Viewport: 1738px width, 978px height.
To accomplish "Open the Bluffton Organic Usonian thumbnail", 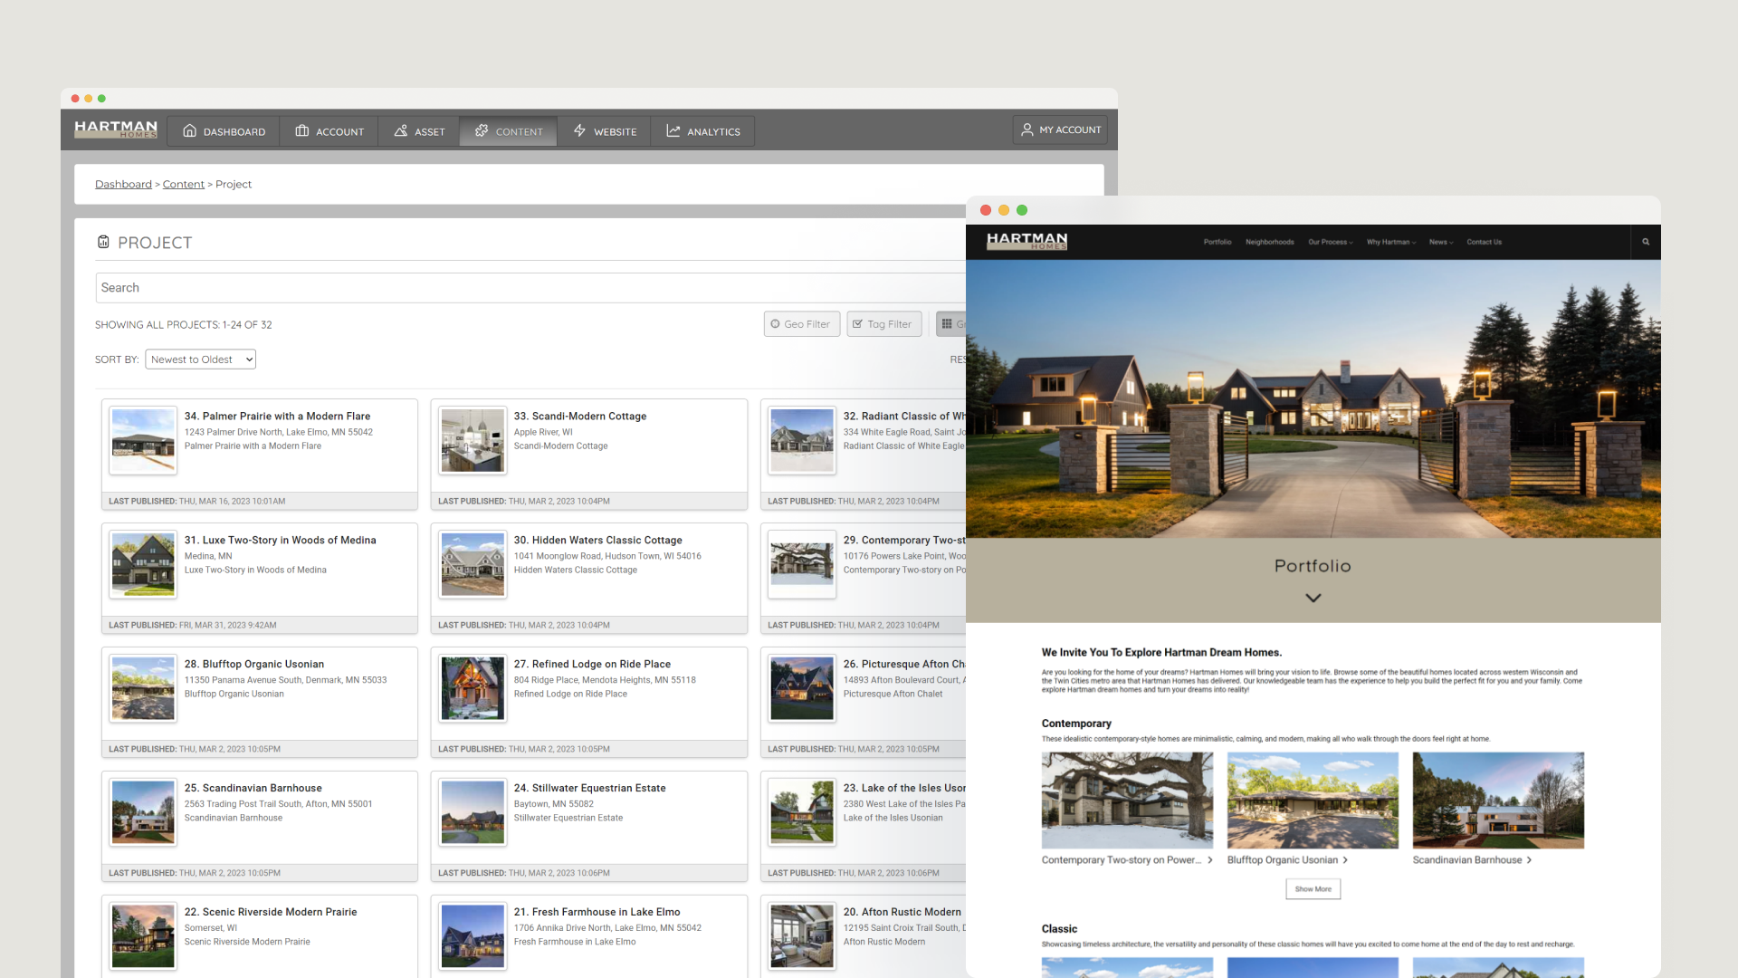I will 1312,800.
